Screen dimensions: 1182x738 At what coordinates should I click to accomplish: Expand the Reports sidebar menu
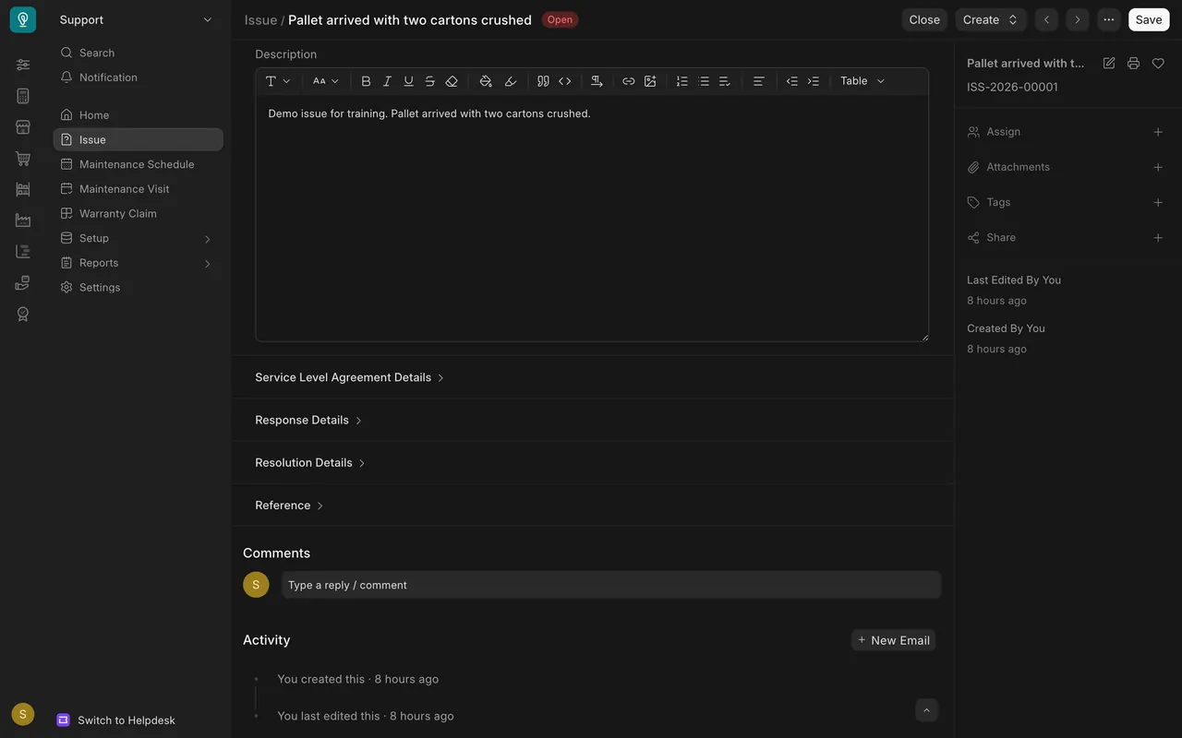[x=138, y=263]
